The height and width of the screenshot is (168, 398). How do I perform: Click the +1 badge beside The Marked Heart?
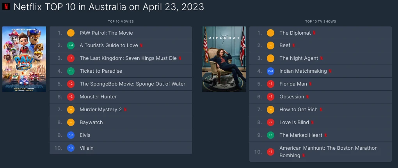point(270,135)
